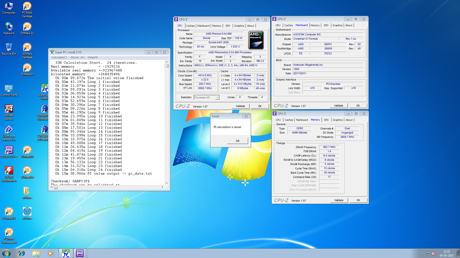
Task: Launch 3DMark05 desktop shortcut
Action: coord(27,152)
